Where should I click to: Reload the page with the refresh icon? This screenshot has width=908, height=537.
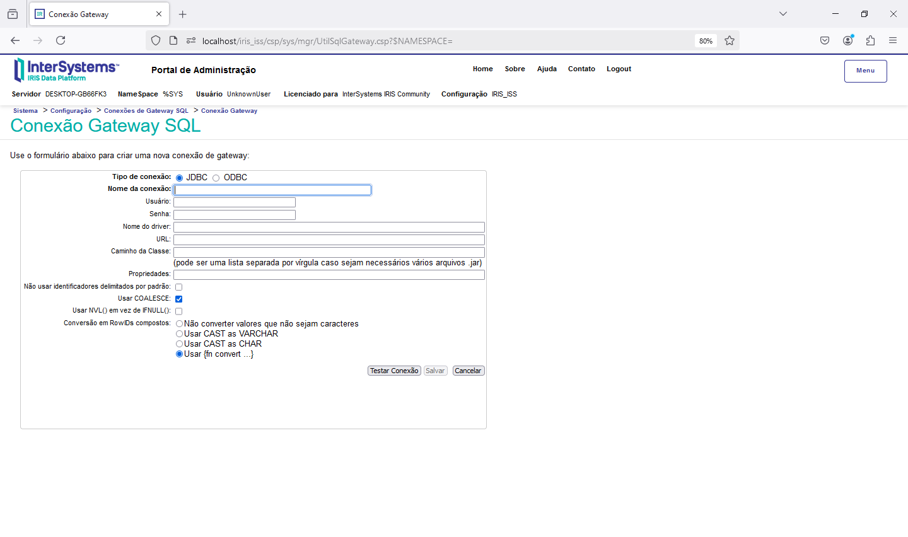pos(61,40)
